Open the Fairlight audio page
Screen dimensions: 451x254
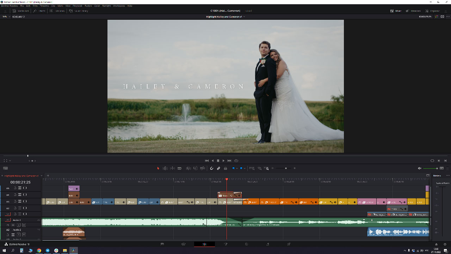tap(267, 244)
